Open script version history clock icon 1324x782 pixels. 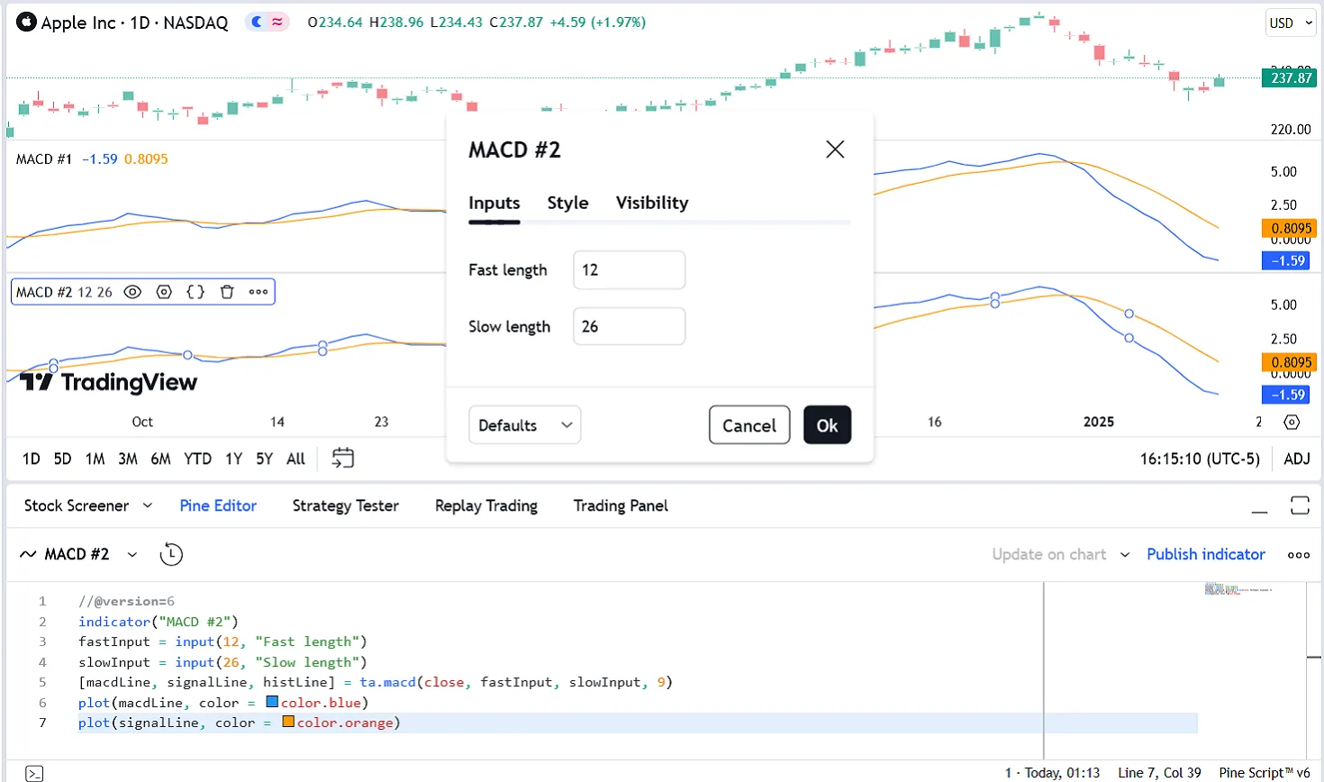[x=171, y=555]
